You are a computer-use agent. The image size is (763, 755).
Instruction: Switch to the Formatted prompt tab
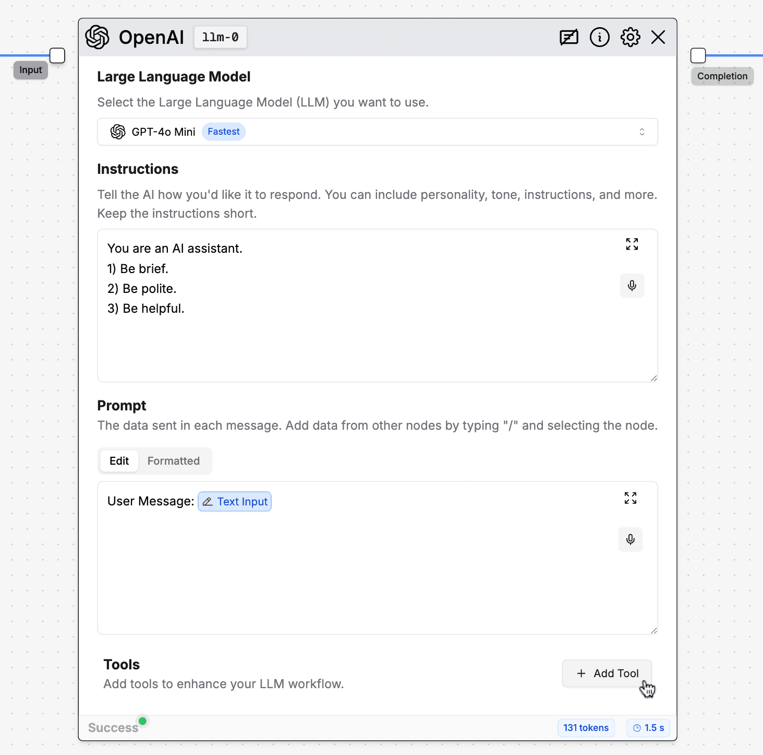pos(174,461)
